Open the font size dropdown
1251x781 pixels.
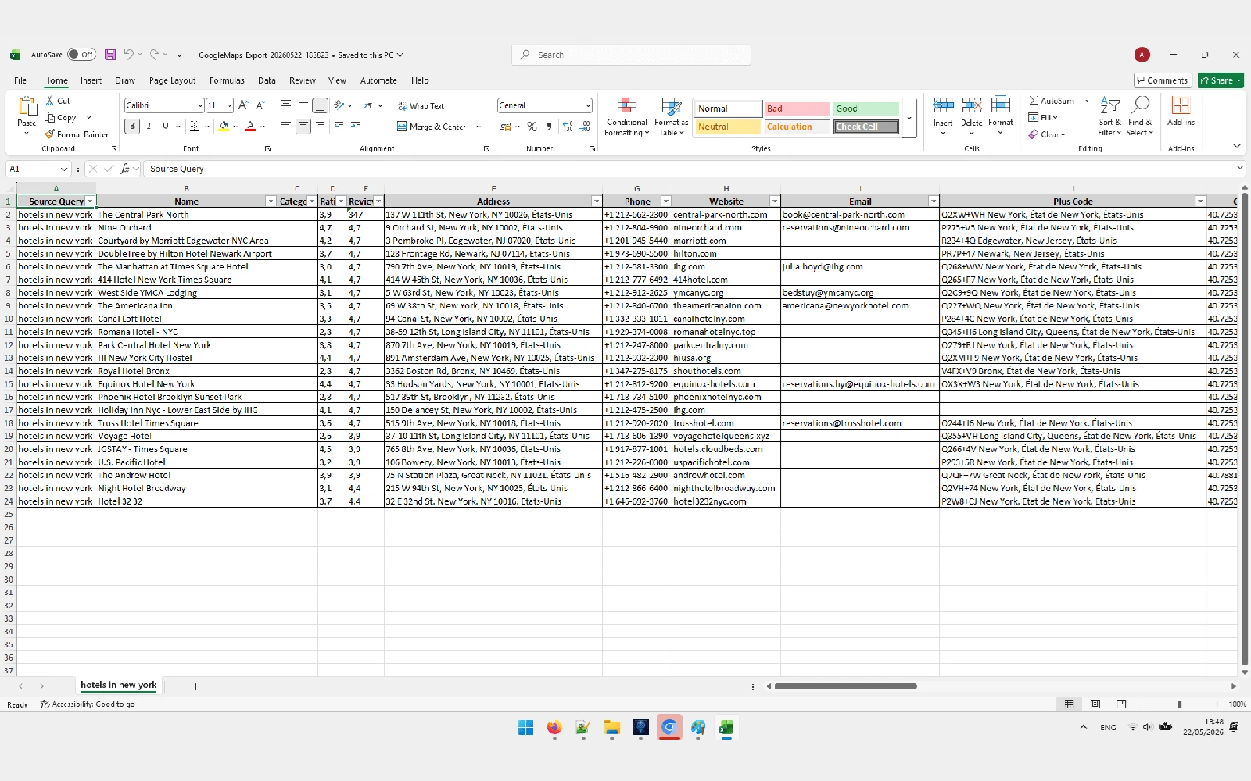pos(230,105)
